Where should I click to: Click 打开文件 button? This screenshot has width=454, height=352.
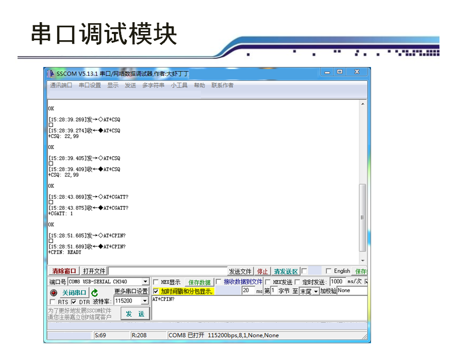[94, 271]
